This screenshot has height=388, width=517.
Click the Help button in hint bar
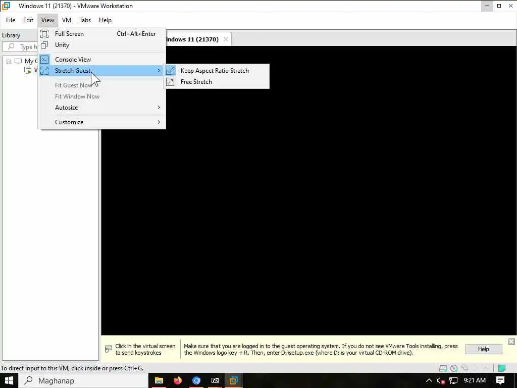coord(483,349)
